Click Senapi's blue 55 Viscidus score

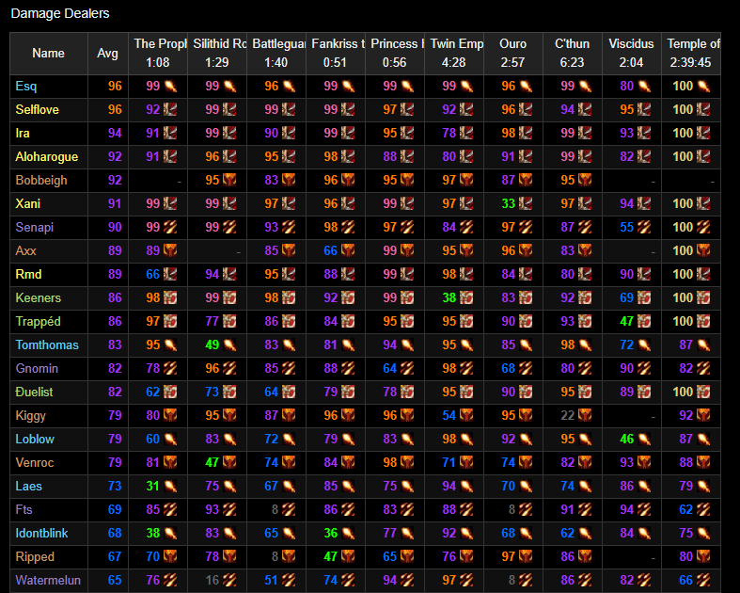point(627,227)
